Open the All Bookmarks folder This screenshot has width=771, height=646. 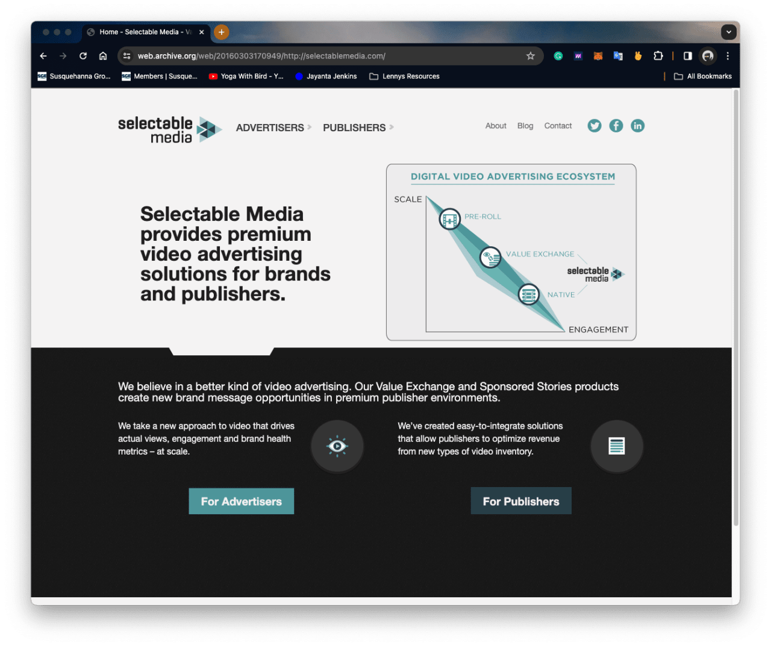coord(702,76)
